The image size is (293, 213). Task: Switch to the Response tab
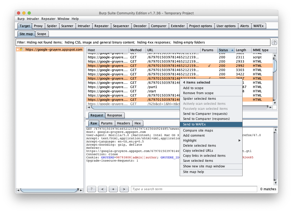[115, 115]
